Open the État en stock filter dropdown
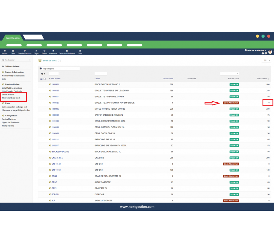 click(229, 74)
